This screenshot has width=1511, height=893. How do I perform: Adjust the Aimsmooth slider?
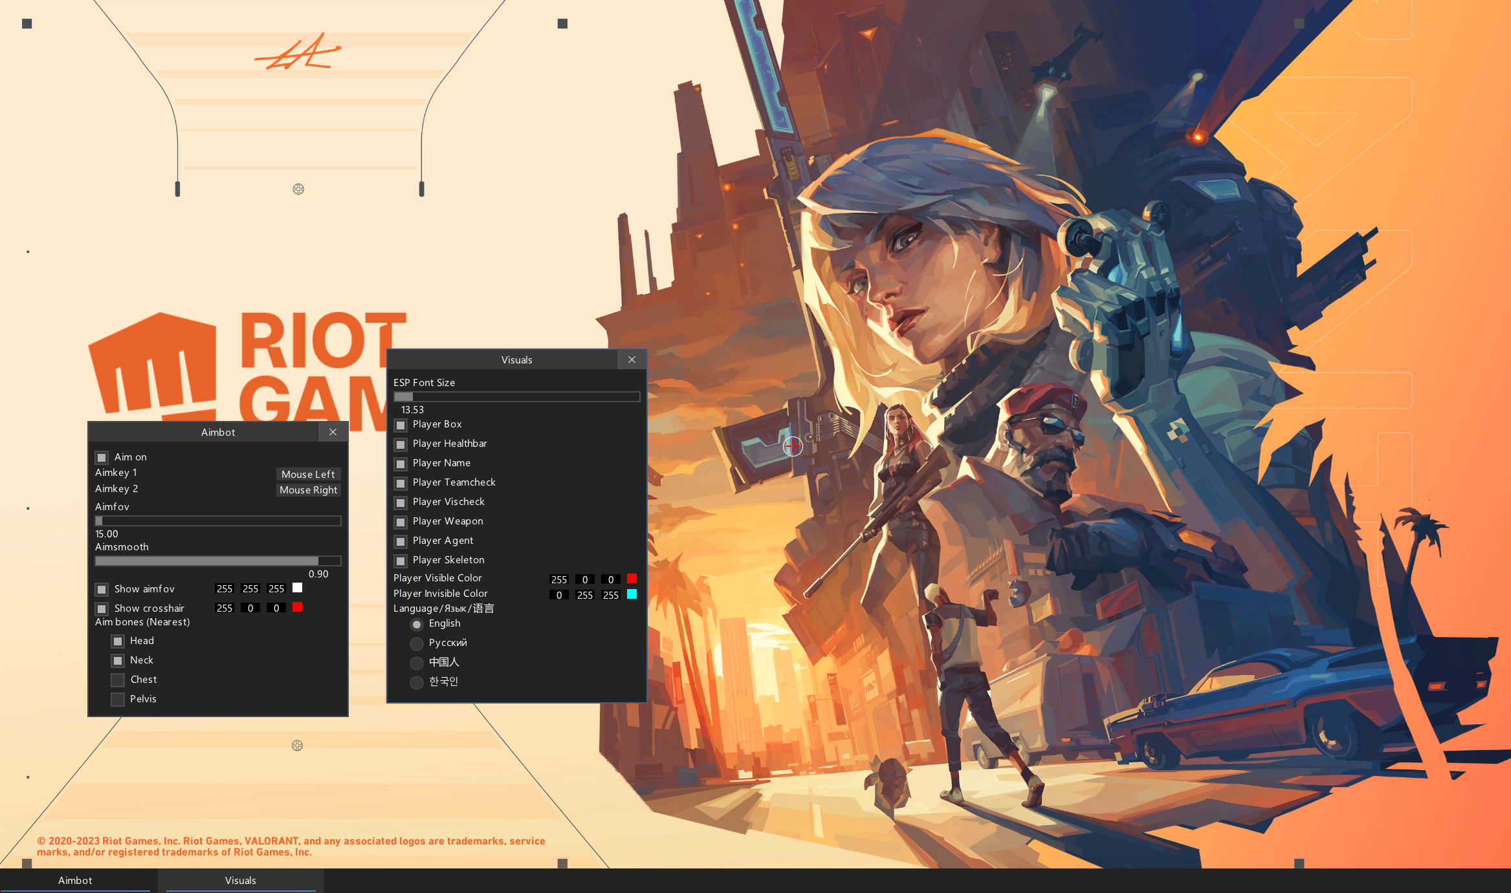point(218,561)
